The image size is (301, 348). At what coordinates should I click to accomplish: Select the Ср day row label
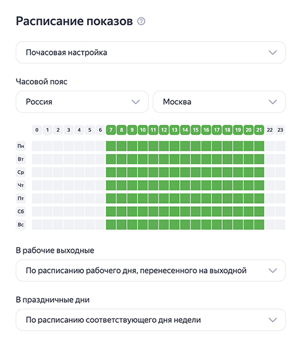coord(21,172)
